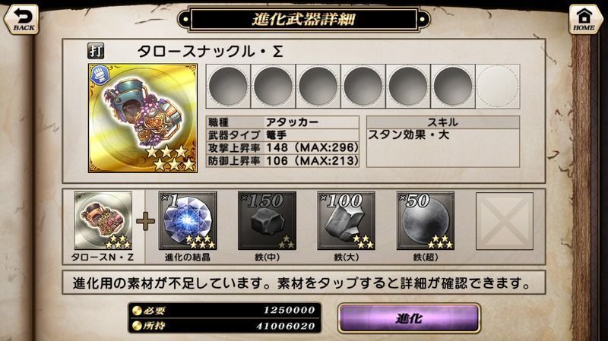The width and height of the screenshot is (608, 341).
Task: Tap the empty seventh orb slot
Action: [x=498, y=87]
